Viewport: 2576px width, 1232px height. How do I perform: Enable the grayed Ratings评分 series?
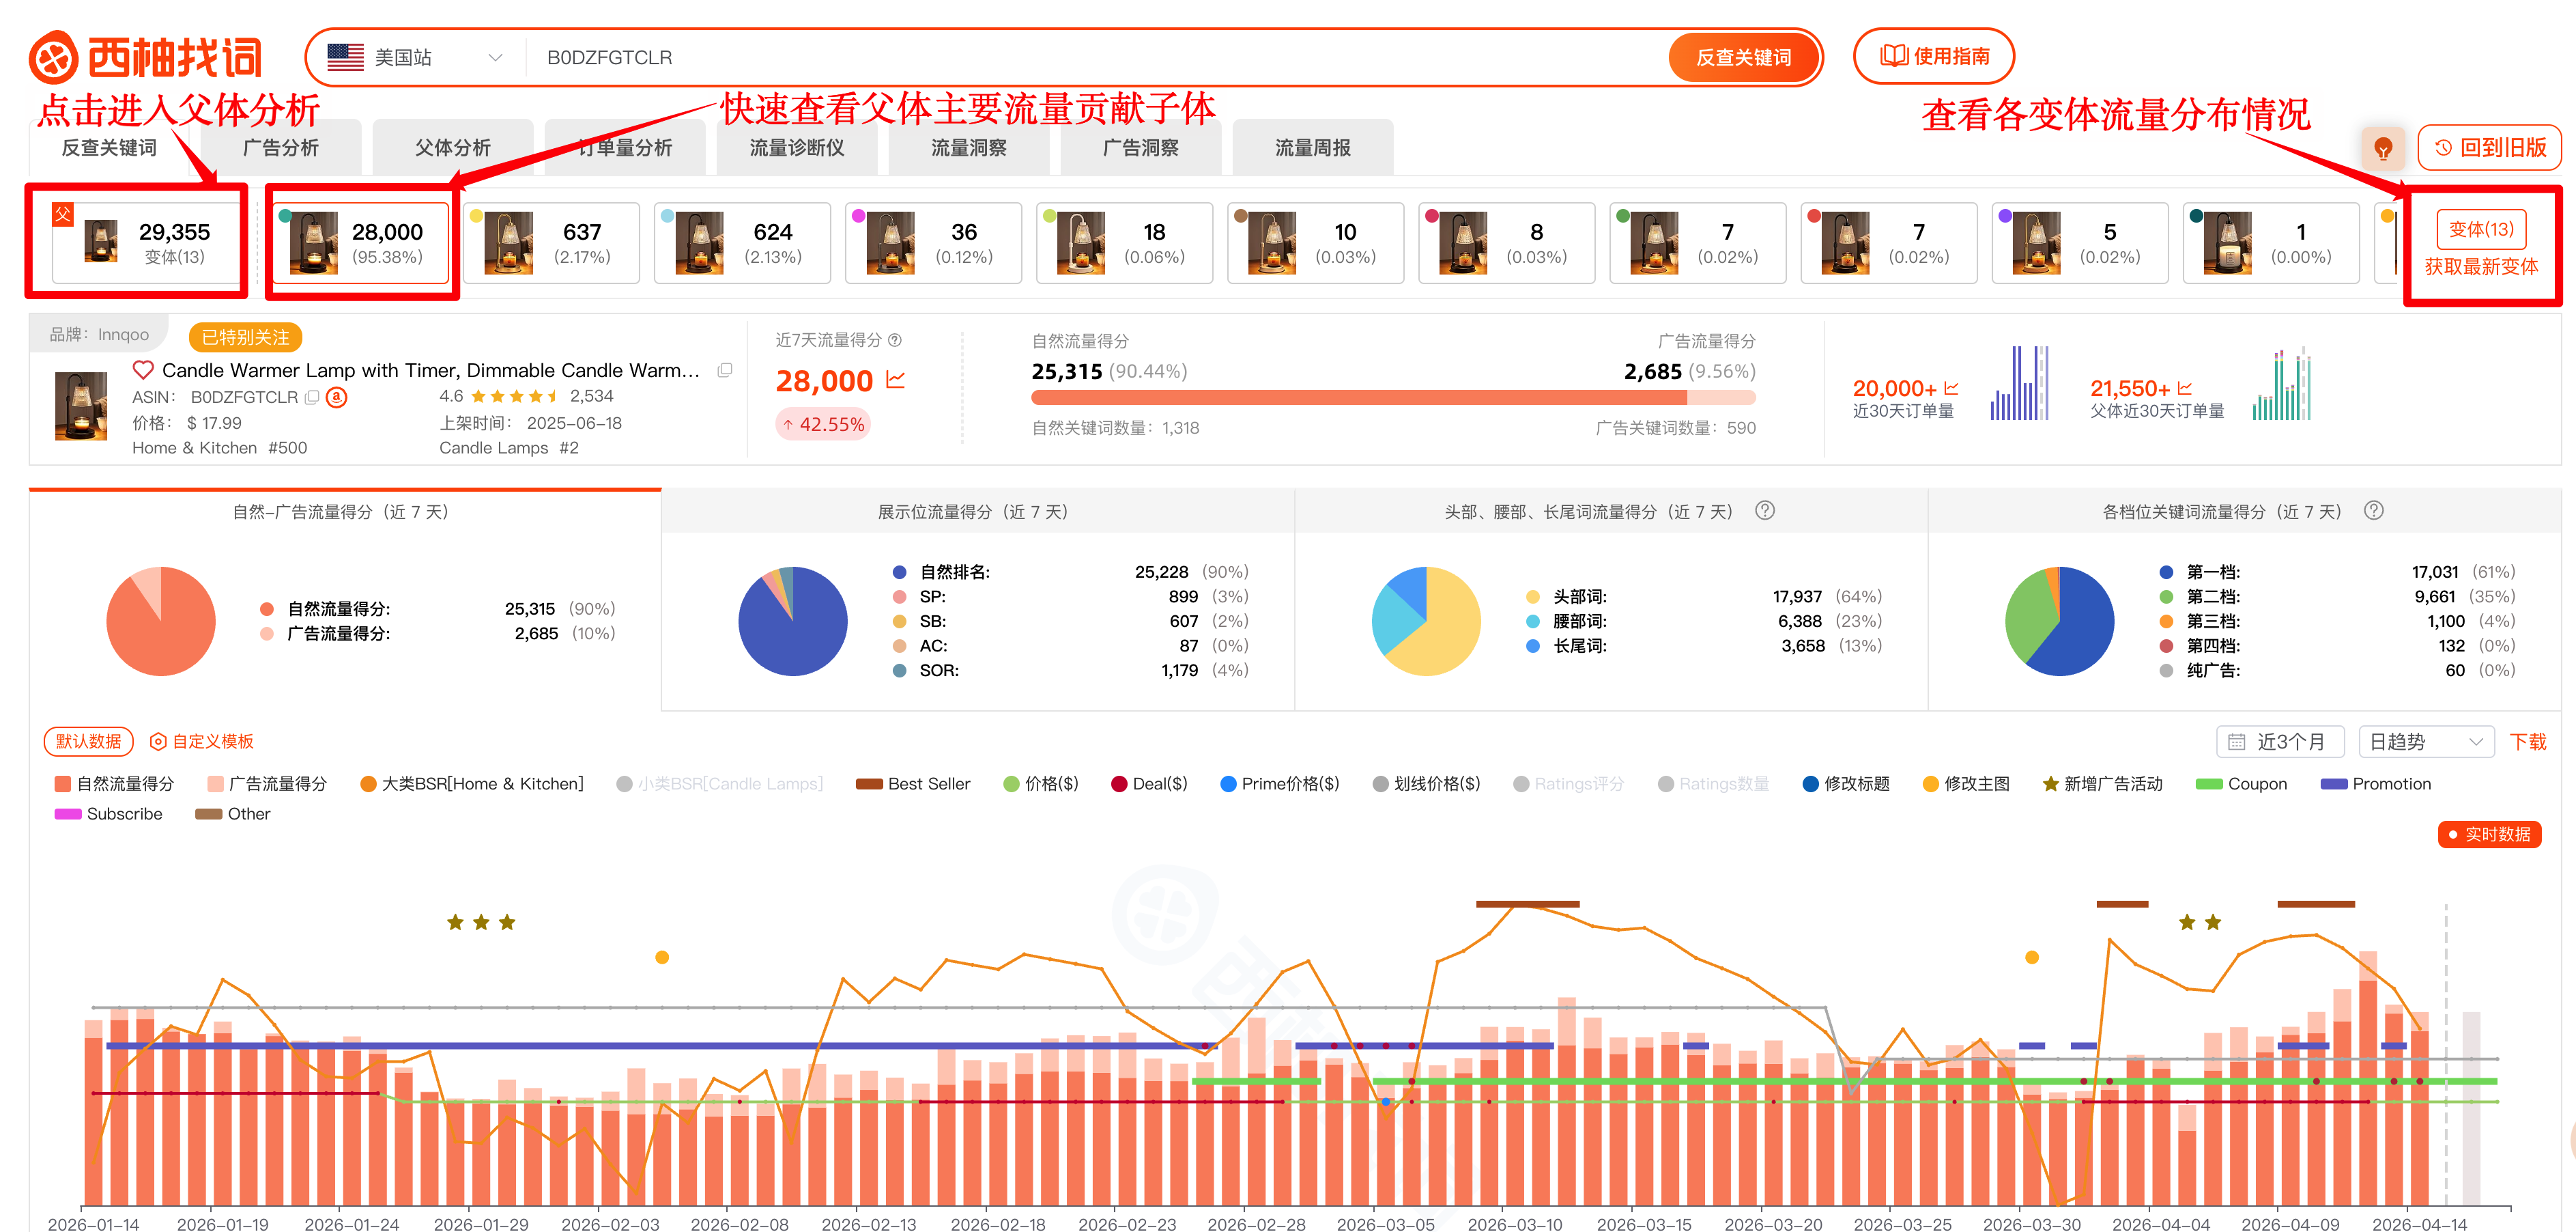click(x=1568, y=783)
